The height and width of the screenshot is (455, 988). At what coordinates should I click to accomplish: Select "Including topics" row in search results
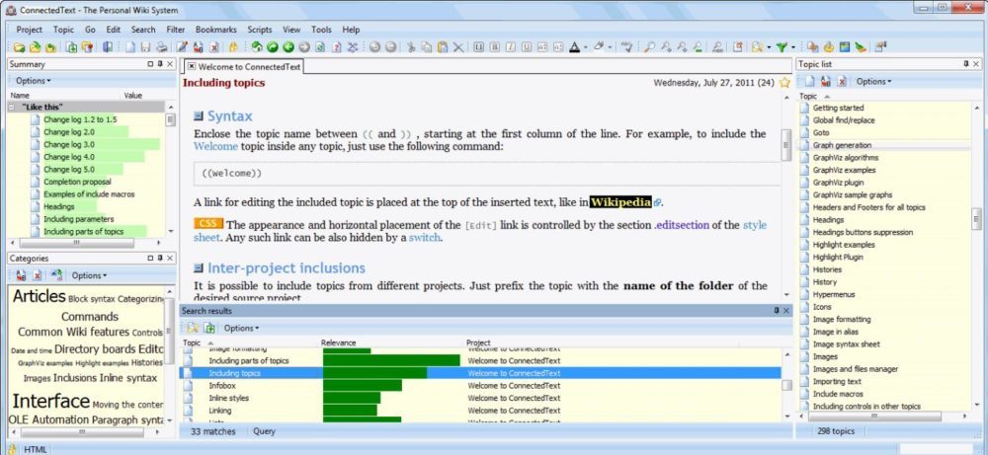[x=237, y=373]
